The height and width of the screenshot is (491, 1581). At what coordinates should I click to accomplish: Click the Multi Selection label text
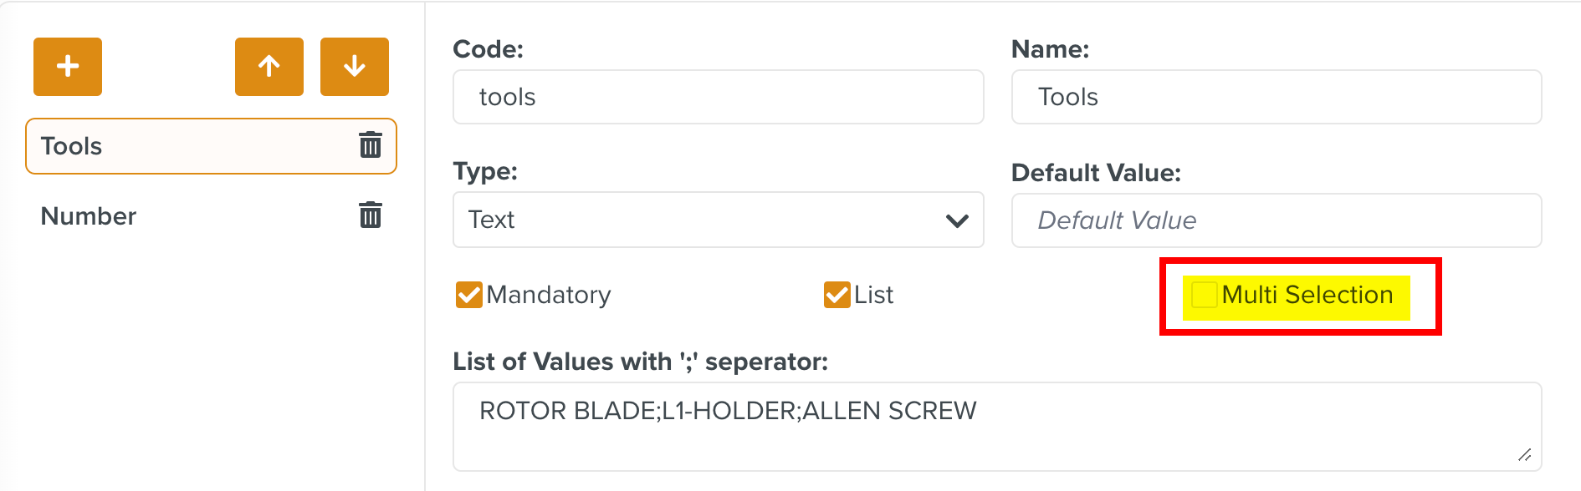[x=1307, y=295]
